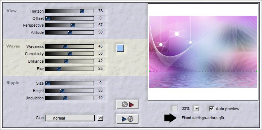
Task: Click the flood preview image
Action: pyautogui.click(x=203, y=52)
